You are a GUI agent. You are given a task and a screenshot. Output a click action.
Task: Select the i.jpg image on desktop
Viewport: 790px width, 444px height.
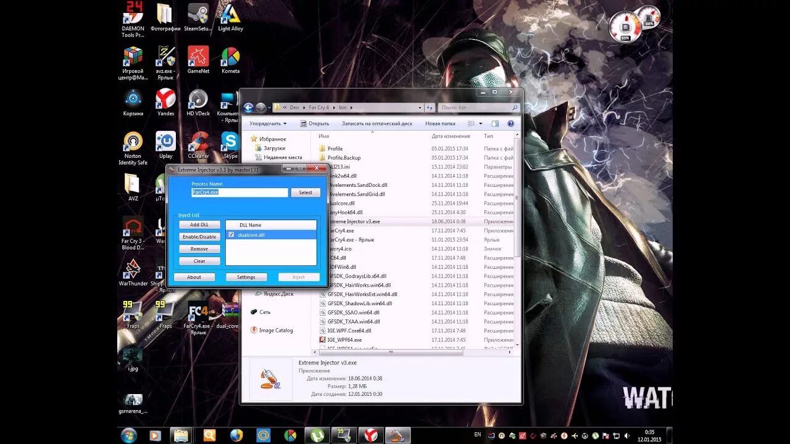tap(133, 358)
